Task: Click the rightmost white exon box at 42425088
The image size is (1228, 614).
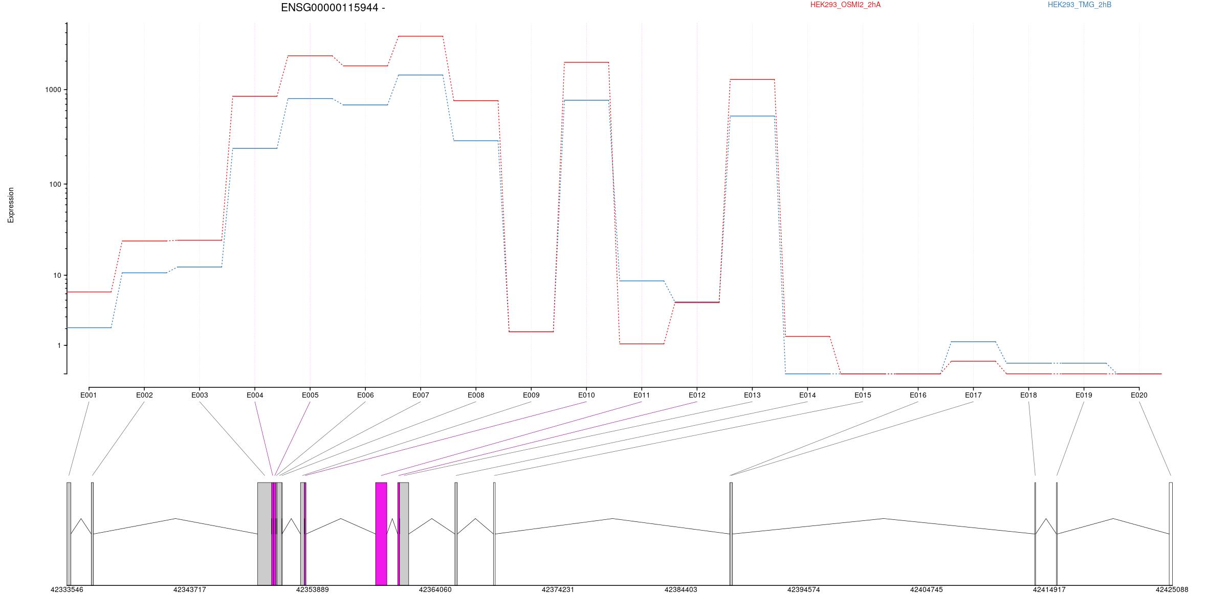Action: coord(1171,534)
